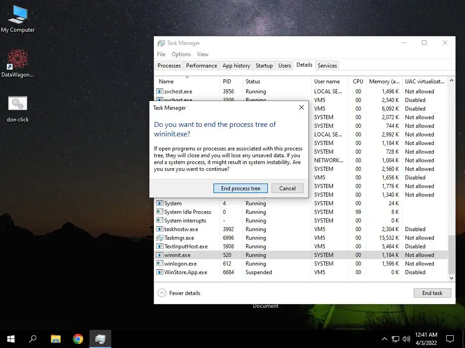Open the File menu
The image size is (465, 348).
161,54
